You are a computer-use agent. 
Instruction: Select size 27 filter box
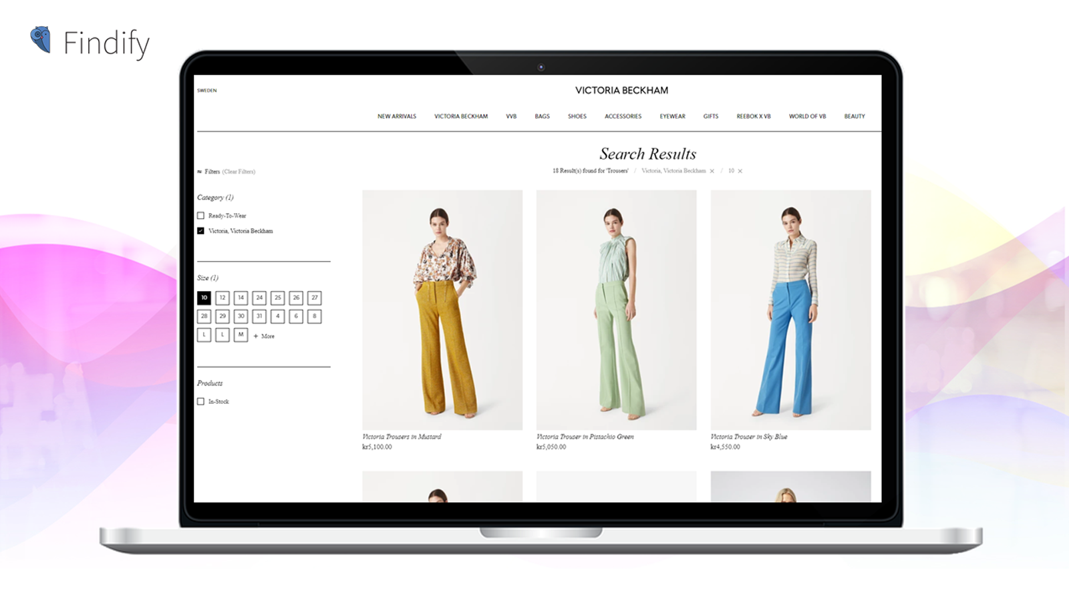click(315, 298)
